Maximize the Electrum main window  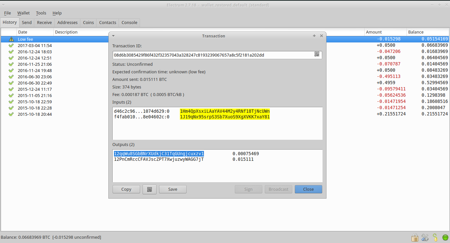[439, 5]
